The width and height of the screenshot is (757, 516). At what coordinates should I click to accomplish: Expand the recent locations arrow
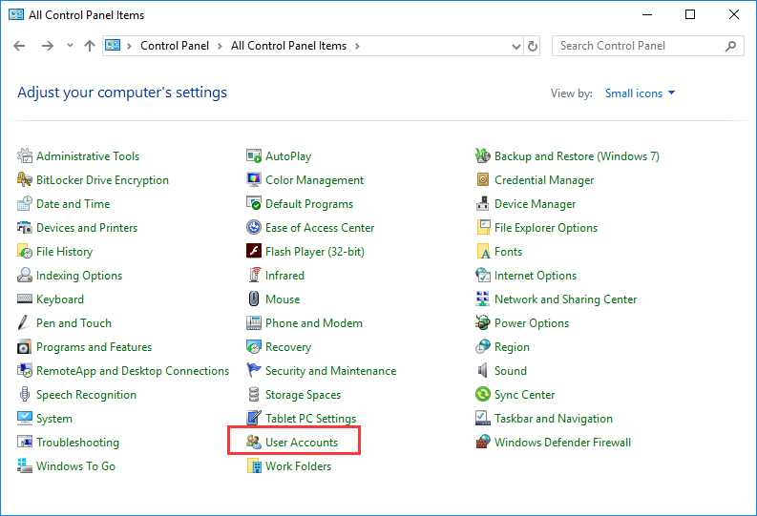(x=70, y=46)
